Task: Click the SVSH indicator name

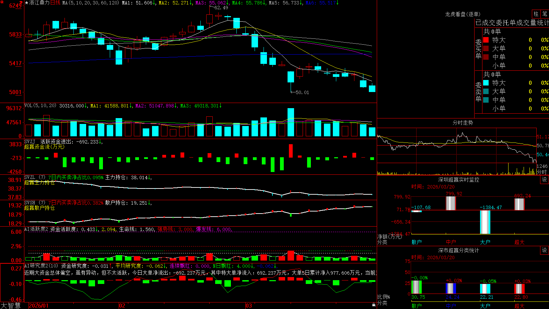Action: click(30, 203)
